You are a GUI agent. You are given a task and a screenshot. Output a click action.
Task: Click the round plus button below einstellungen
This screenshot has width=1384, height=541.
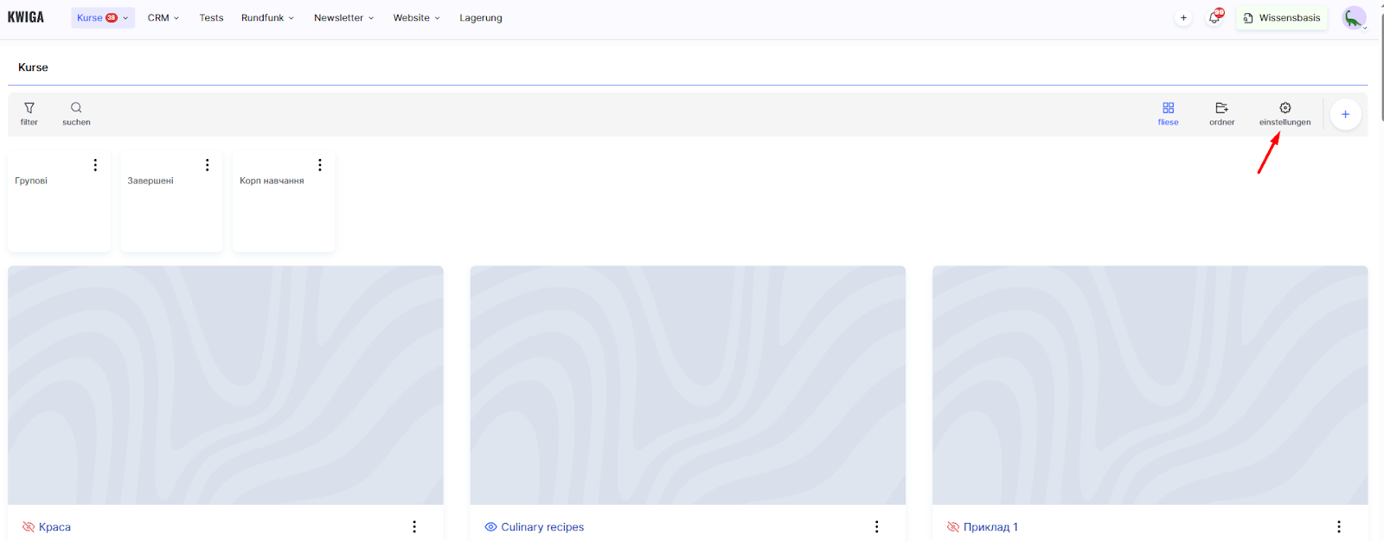pos(1345,114)
